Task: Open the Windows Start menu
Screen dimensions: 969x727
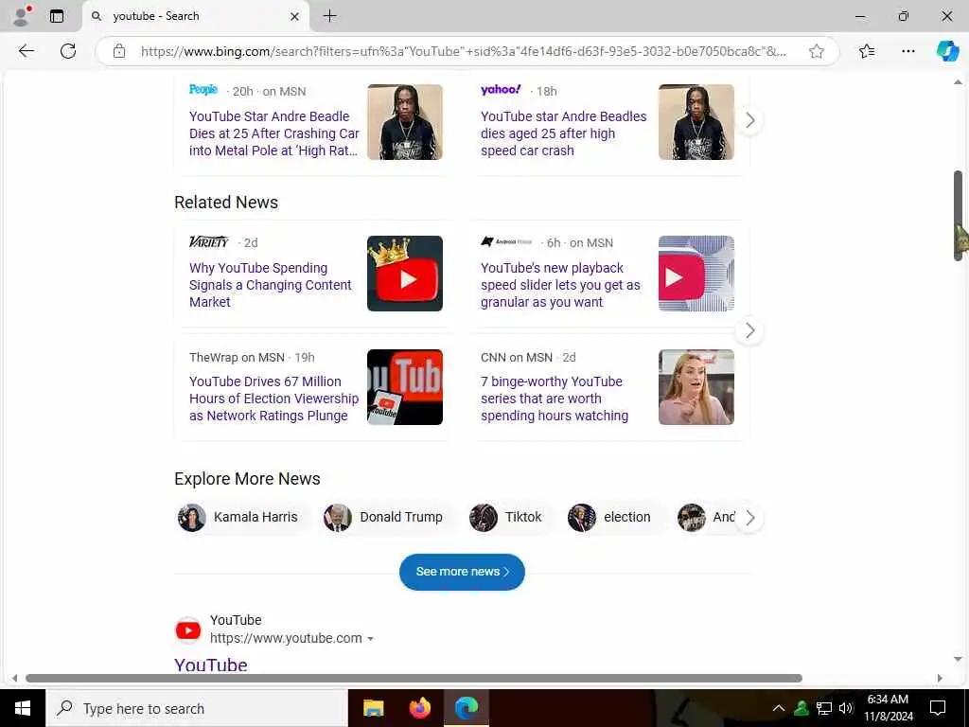Action: (x=23, y=708)
